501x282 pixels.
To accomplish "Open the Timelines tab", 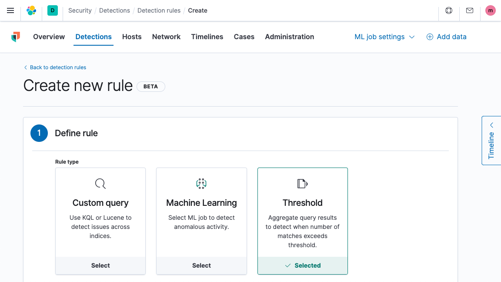I will point(207,37).
